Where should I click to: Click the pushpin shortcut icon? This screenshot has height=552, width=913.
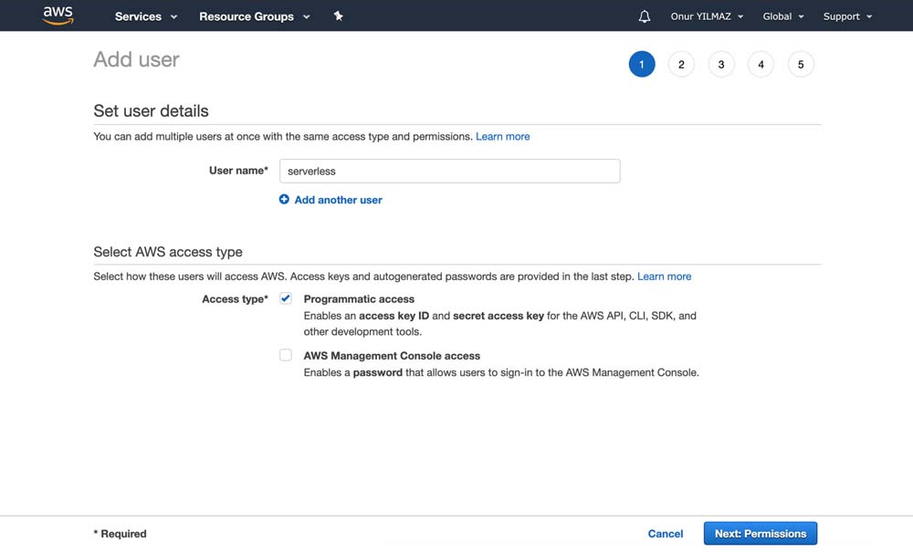click(x=339, y=16)
